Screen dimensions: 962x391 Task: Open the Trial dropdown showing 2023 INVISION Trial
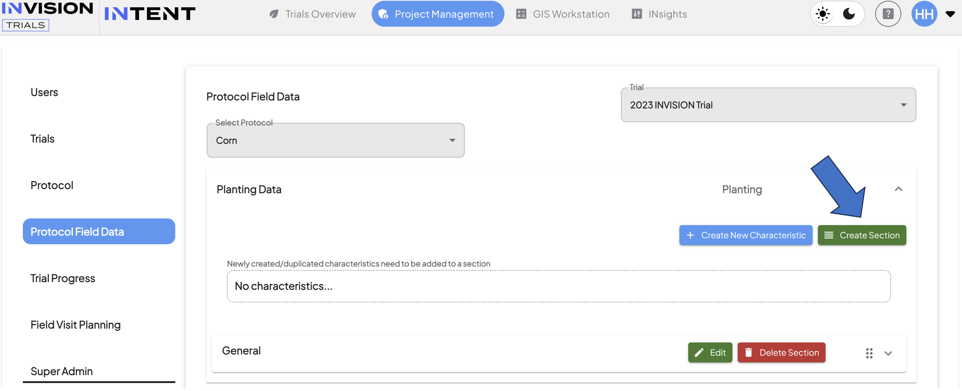(768, 105)
